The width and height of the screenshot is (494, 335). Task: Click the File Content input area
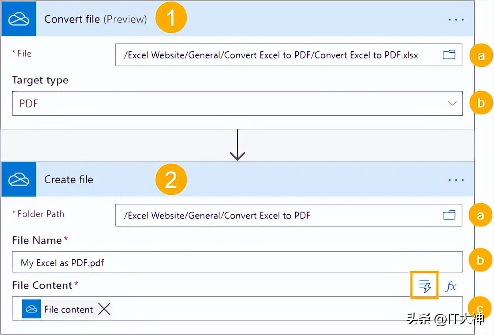click(x=276, y=309)
